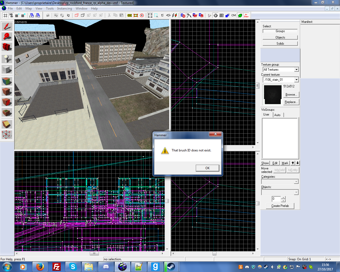Open the Map menu
The height and width of the screenshot is (272, 340).
pyautogui.click(x=29, y=8)
